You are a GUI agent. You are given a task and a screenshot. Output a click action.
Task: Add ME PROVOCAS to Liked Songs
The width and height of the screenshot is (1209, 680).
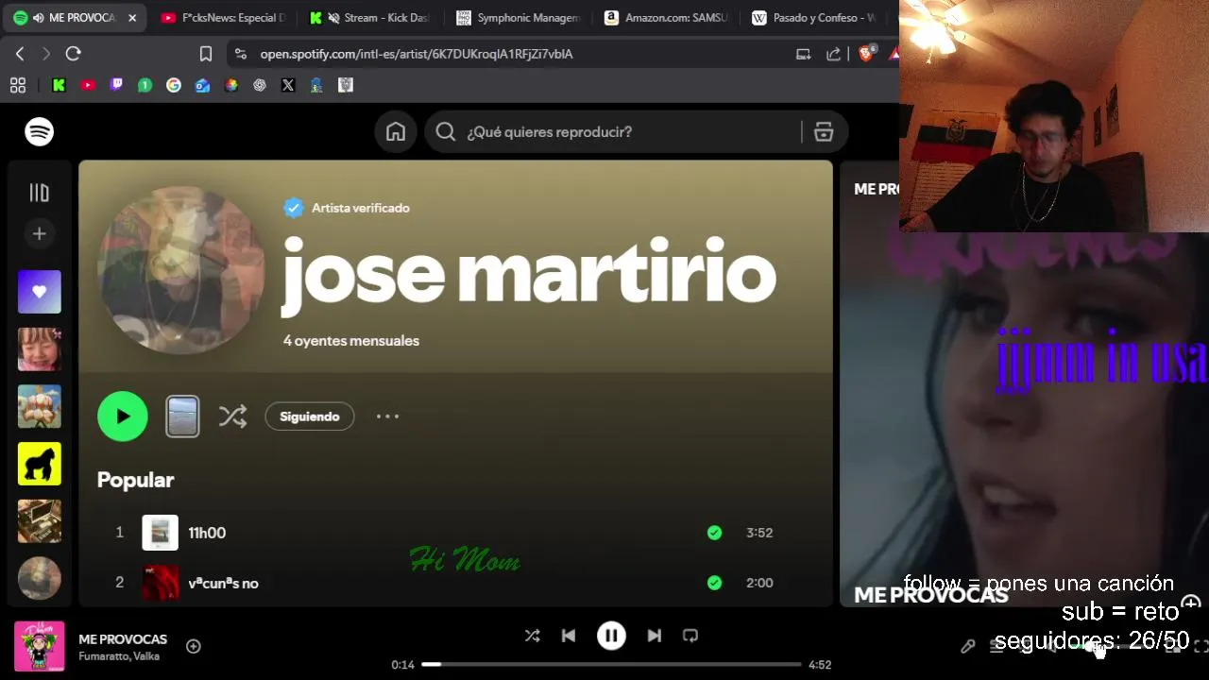194,646
